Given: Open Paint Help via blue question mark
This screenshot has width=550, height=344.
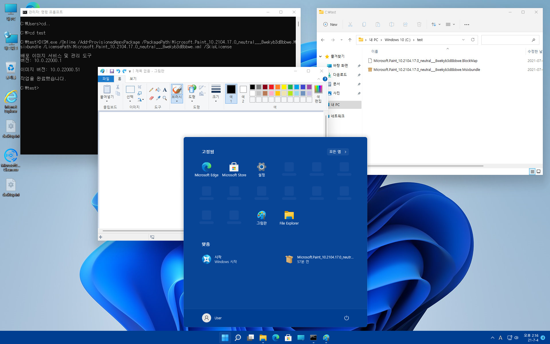Looking at the screenshot, I should 325,79.
